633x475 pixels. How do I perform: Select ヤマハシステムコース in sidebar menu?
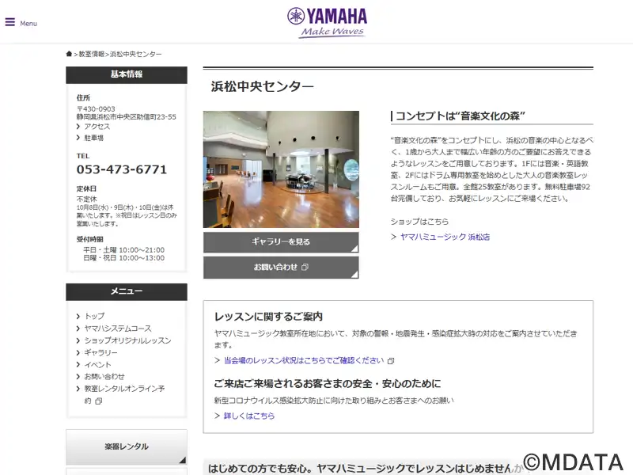[x=118, y=329]
